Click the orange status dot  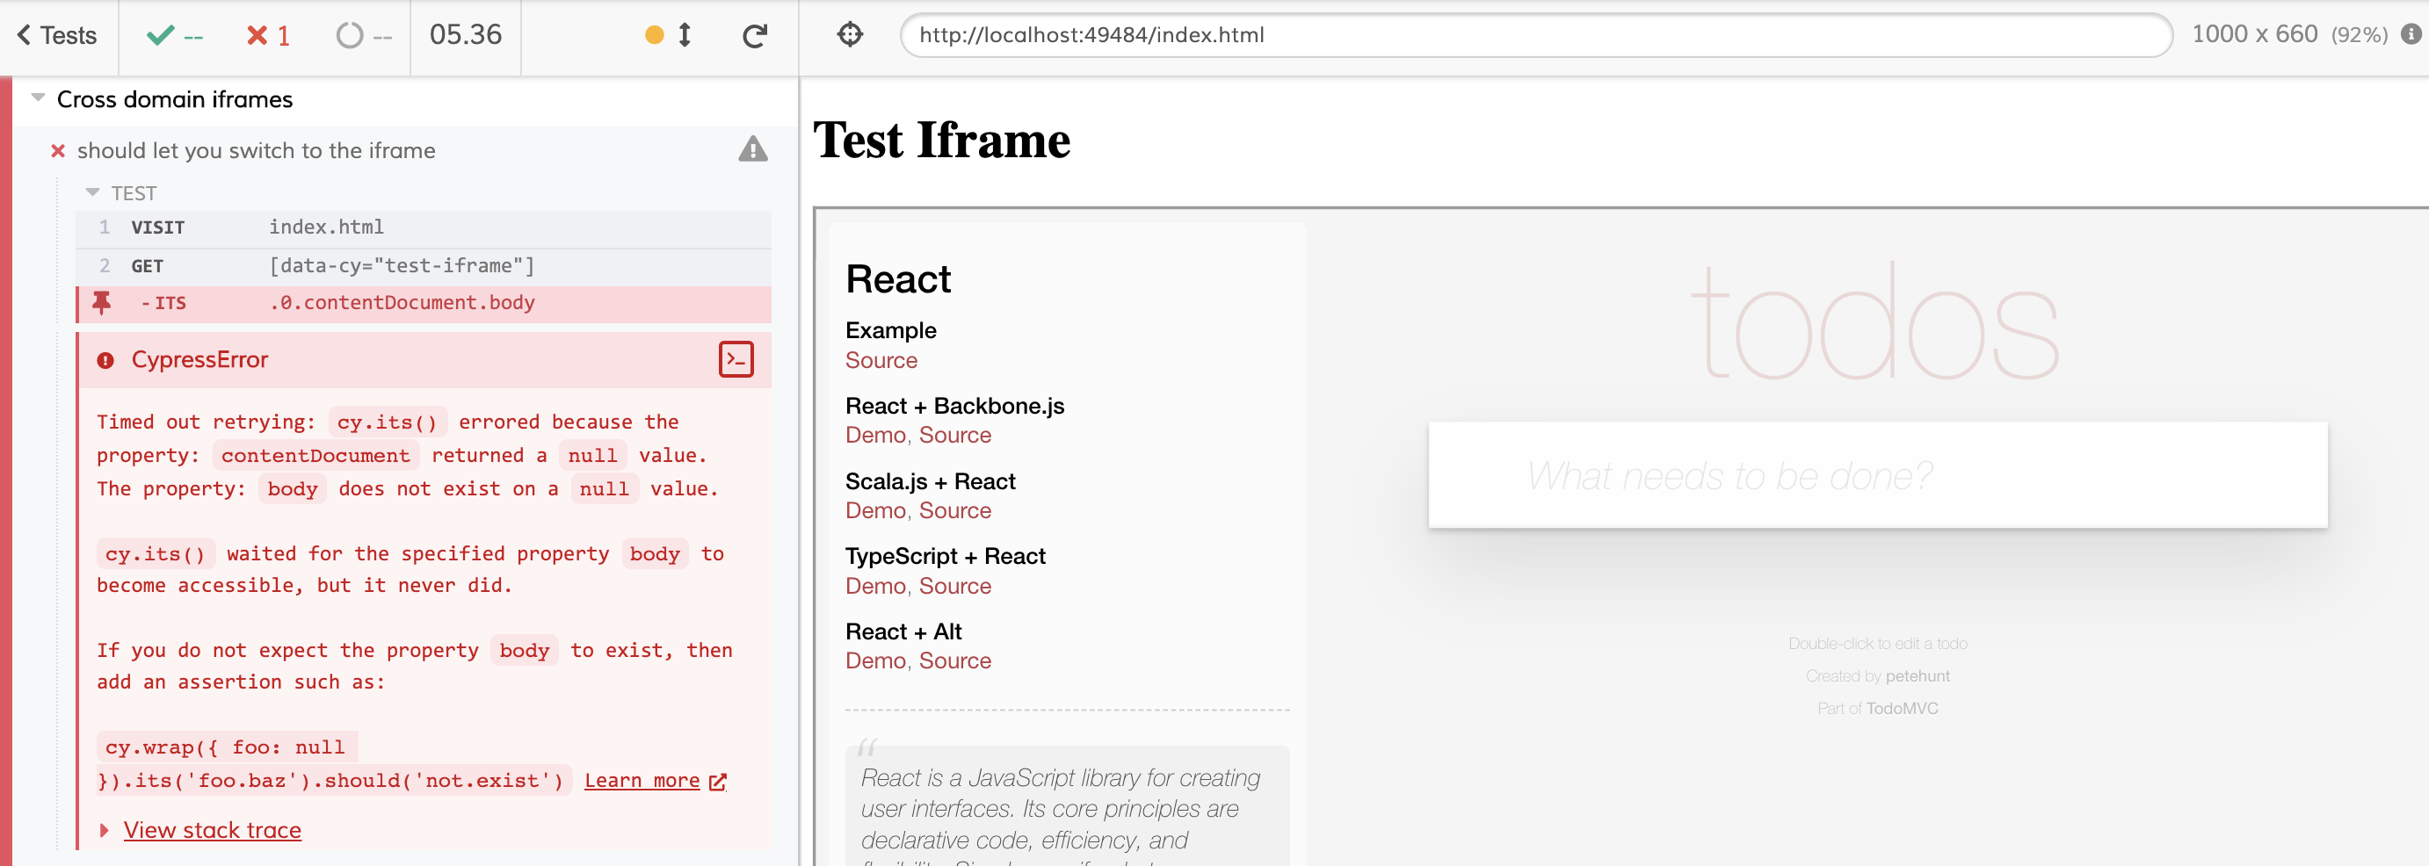[x=654, y=36]
